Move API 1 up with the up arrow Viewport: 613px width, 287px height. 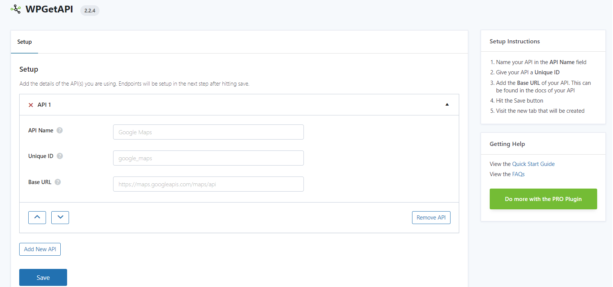[x=37, y=218]
